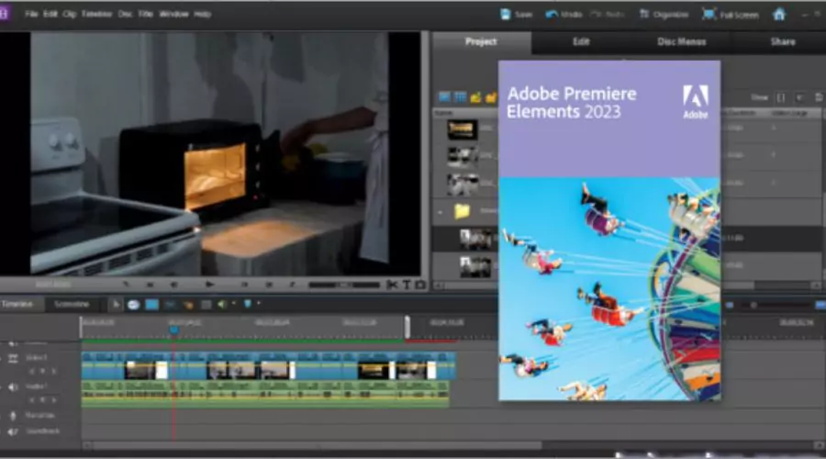Click the audio clip on Audio 1 track
This screenshot has height=459, width=826.
(x=265, y=393)
